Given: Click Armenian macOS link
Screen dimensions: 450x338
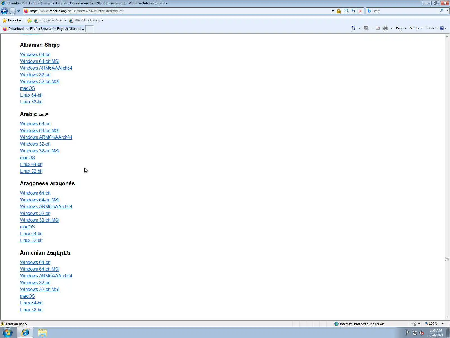Looking at the screenshot, I should click(27, 296).
